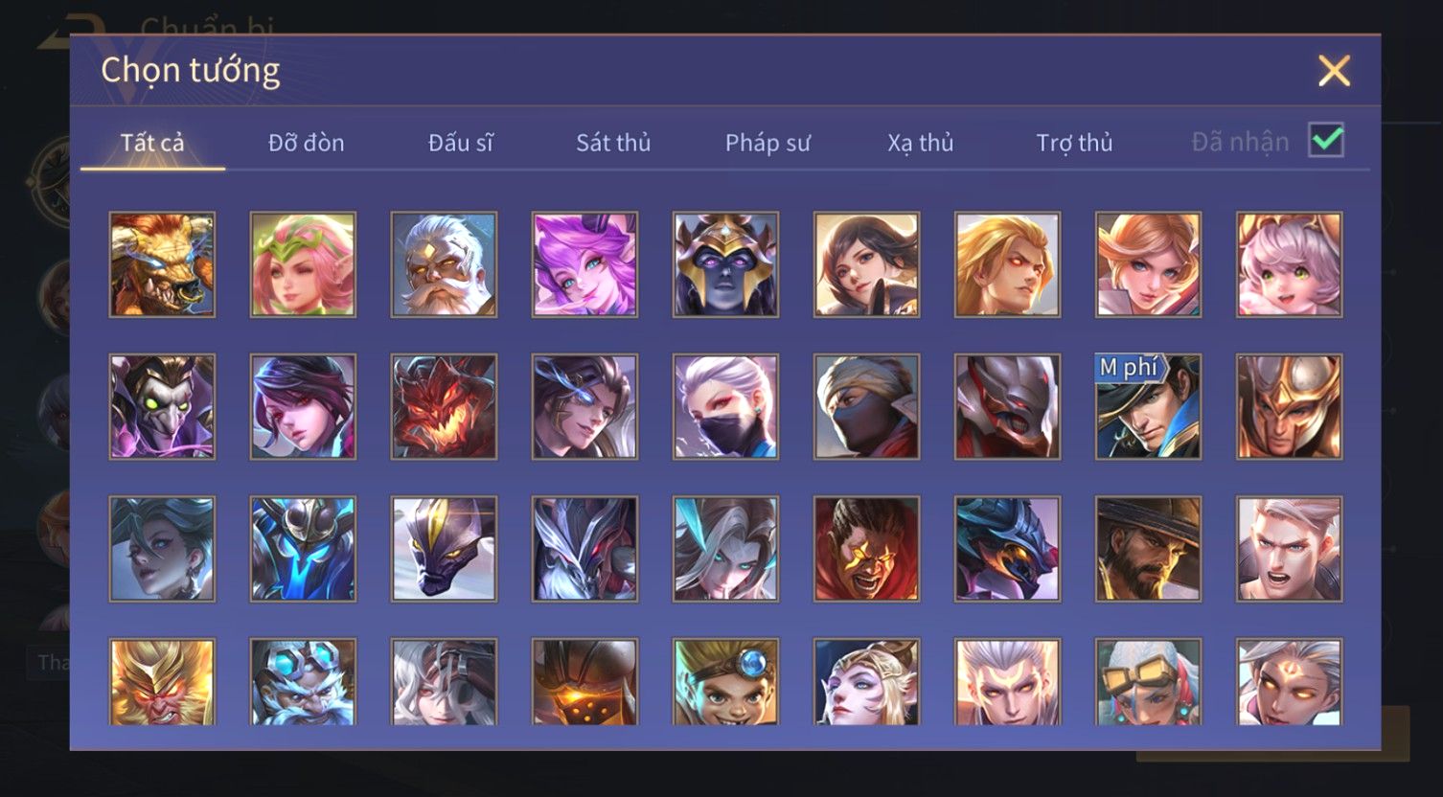The width and height of the screenshot is (1443, 797).
Task: Filter by Xạ thủ tab
Action: 921,143
